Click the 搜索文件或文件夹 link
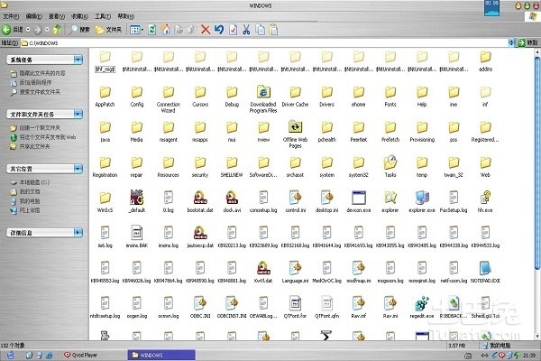Viewport: 541px width, 361px height. point(40,92)
